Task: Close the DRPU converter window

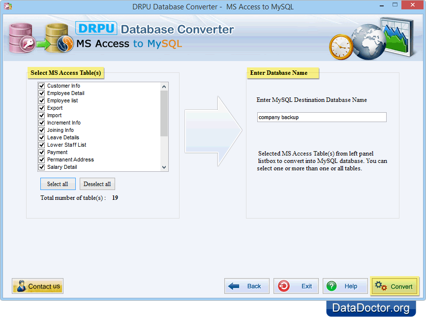Action: [412, 5]
